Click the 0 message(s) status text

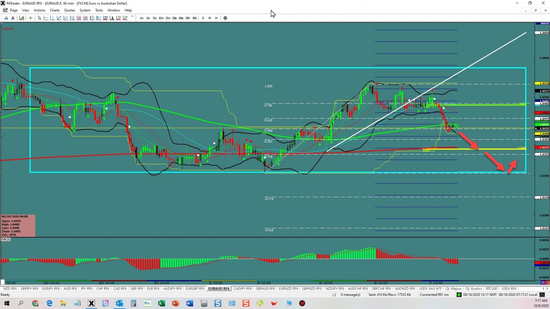click(351, 295)
